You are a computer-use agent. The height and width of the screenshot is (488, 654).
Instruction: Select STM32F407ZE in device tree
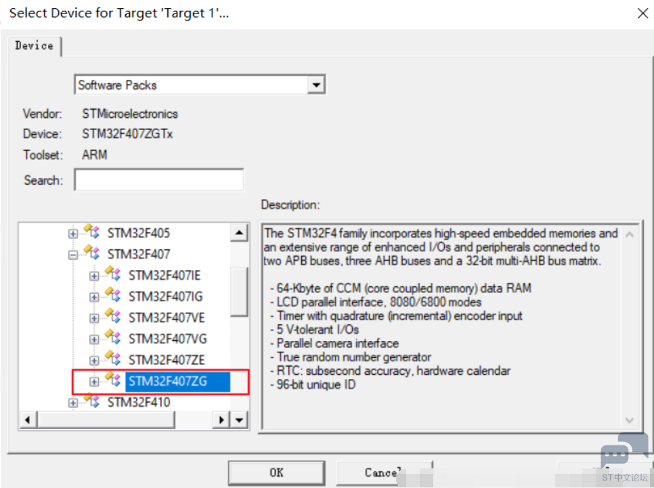point(167,360)
